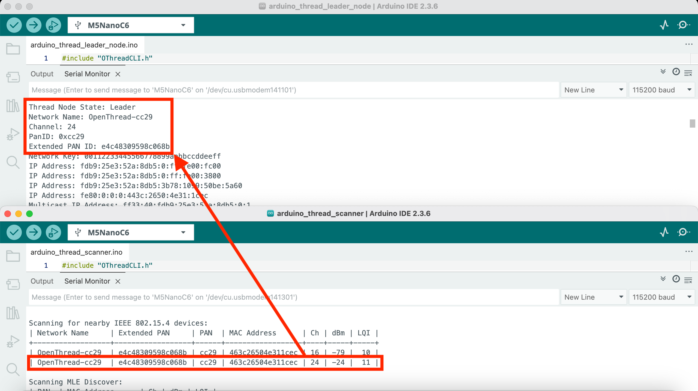Viewport: 698px width, 391px height.
Task: Open Serial Plotter in scanner window
Action: coord(664,232)
